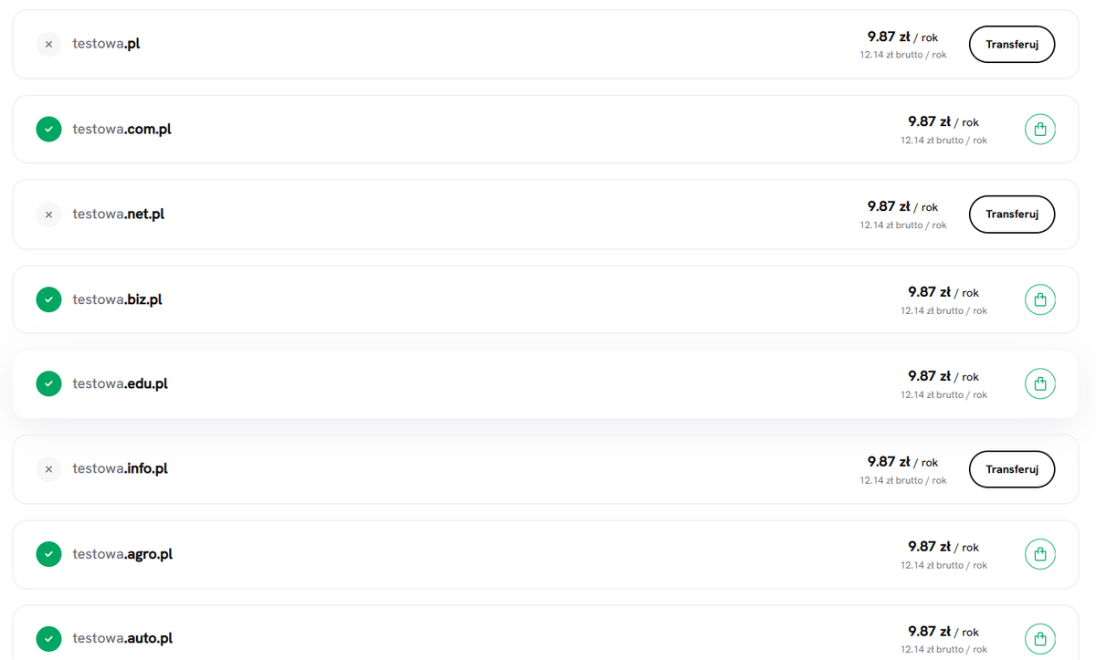Click the testowa.info.pl domain name text
Screen dimensions: 1096x660
pyautogui.click(x=120, y=469)
